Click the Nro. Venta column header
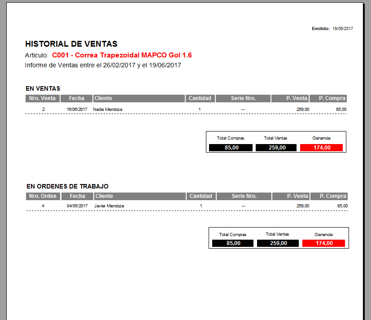This screenshot has height=320, width=371. click(42, 98)
